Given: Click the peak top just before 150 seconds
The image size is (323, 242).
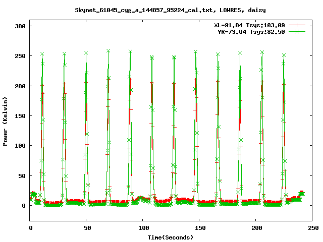Looking at the screenshot, I should (x=195, y=52).
